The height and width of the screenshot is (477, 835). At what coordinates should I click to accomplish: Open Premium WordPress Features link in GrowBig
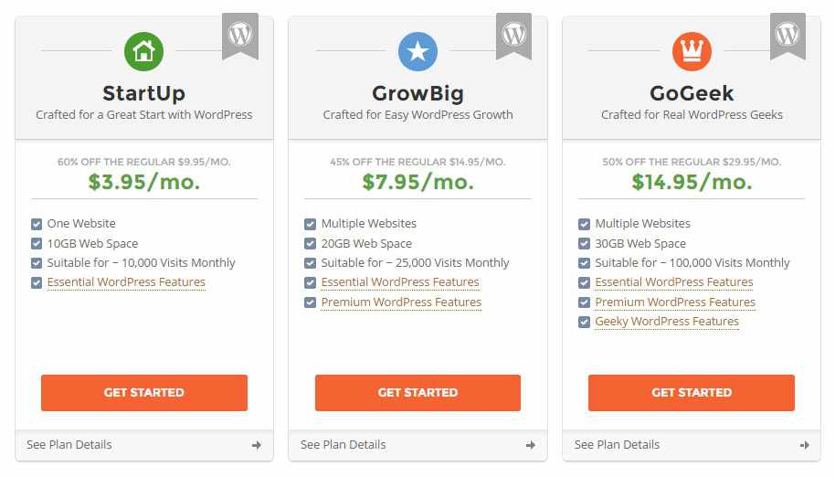pyautogui.click(x=401, y=302)
